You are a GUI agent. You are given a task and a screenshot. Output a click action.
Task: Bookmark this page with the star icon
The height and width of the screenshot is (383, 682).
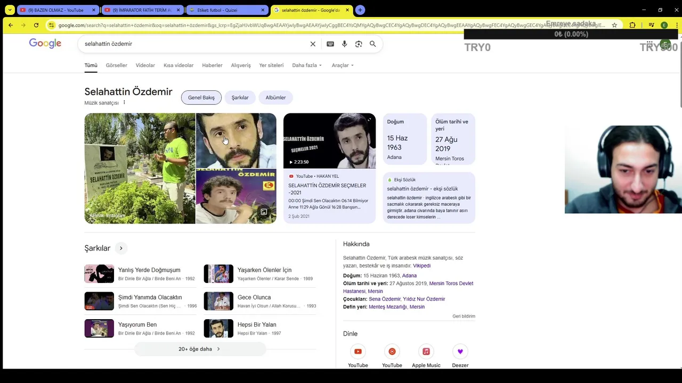(614, 25)
